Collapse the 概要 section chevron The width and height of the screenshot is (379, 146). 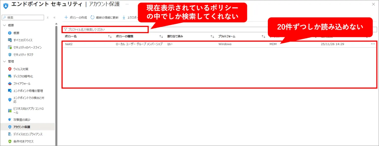point(4,25)
